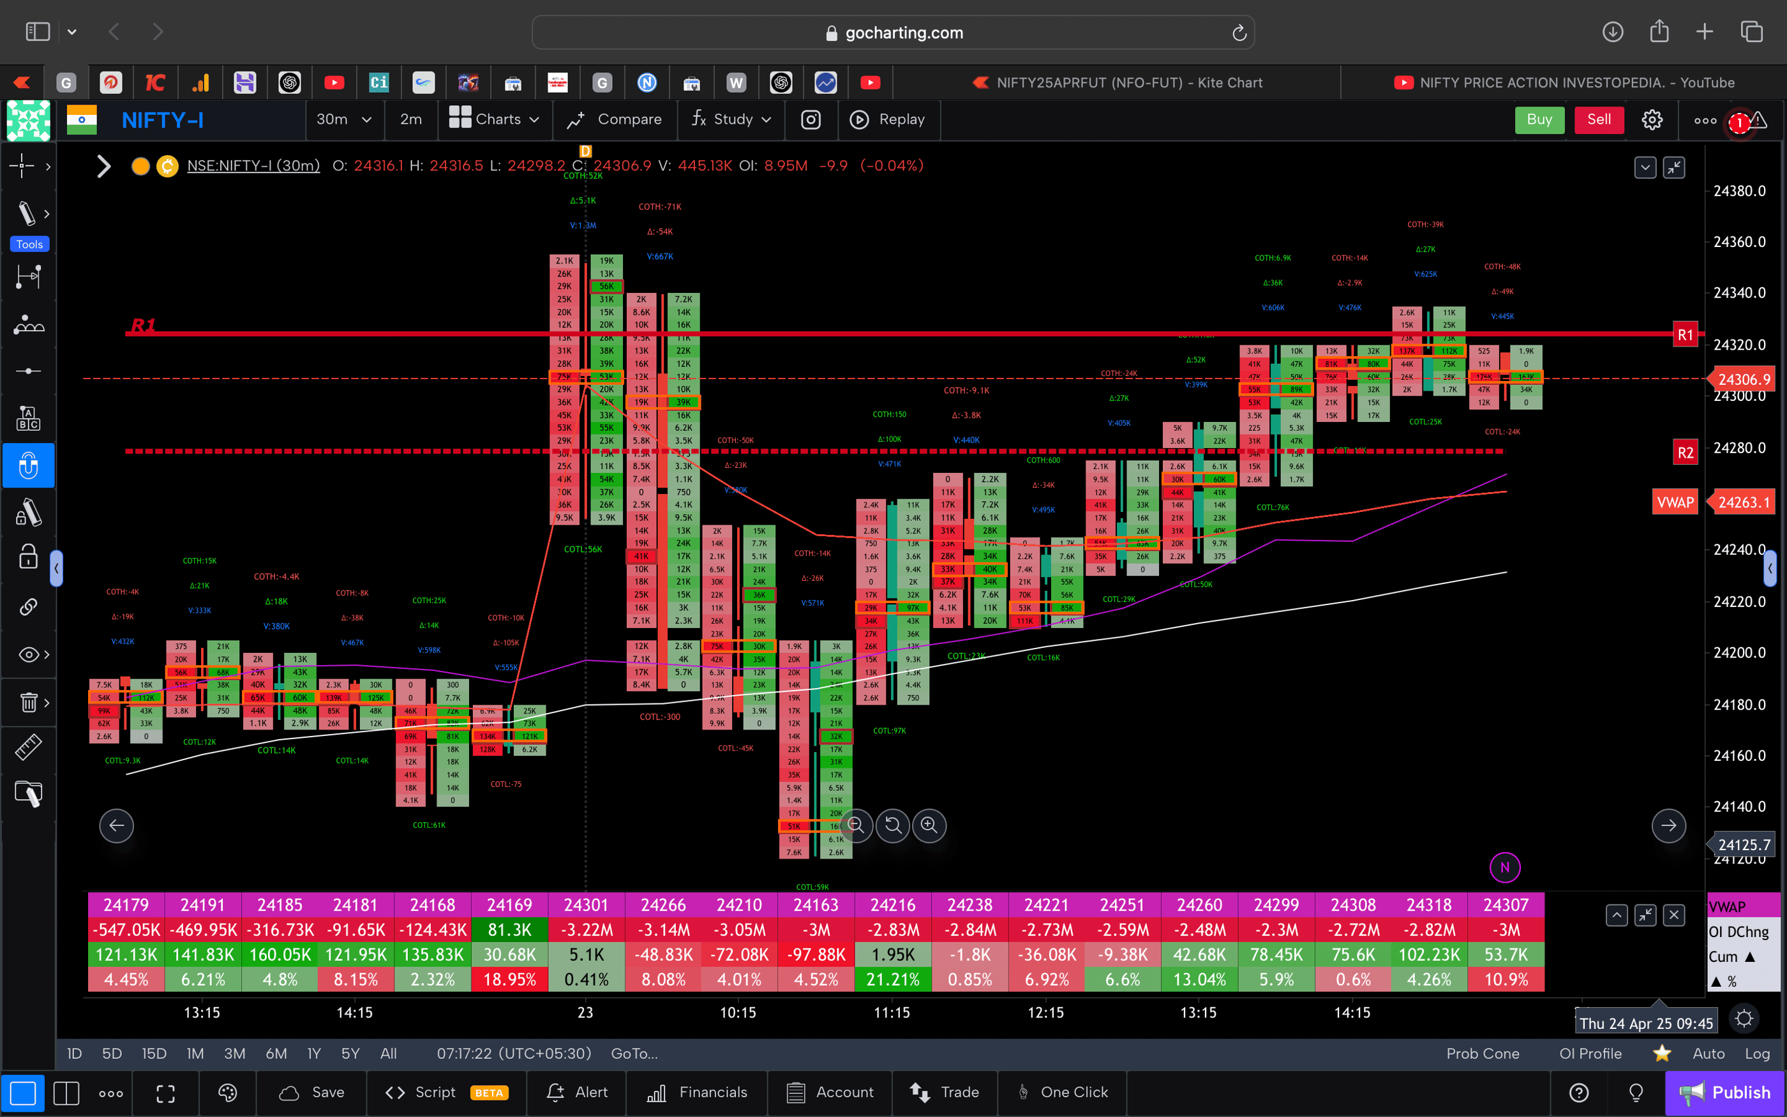Open the eraser tool

point(28,794)
